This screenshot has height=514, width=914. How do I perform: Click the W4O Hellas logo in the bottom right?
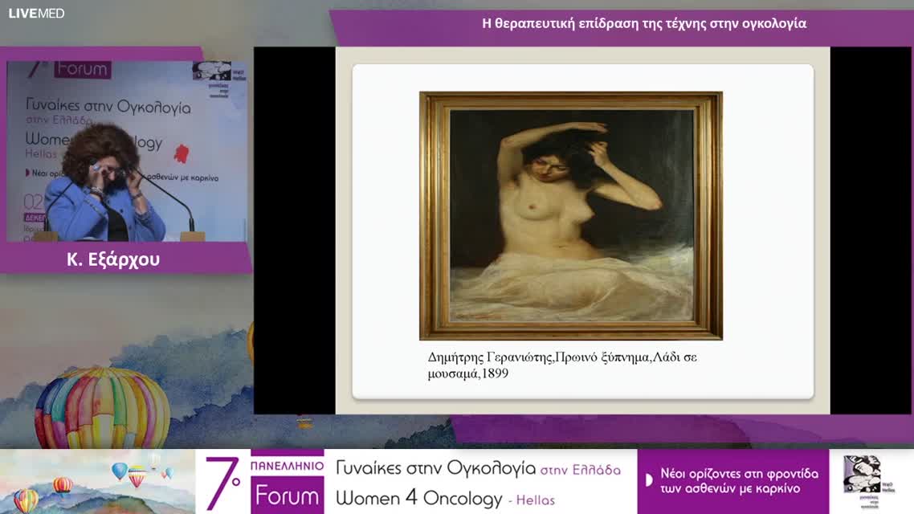click(868, 481)
